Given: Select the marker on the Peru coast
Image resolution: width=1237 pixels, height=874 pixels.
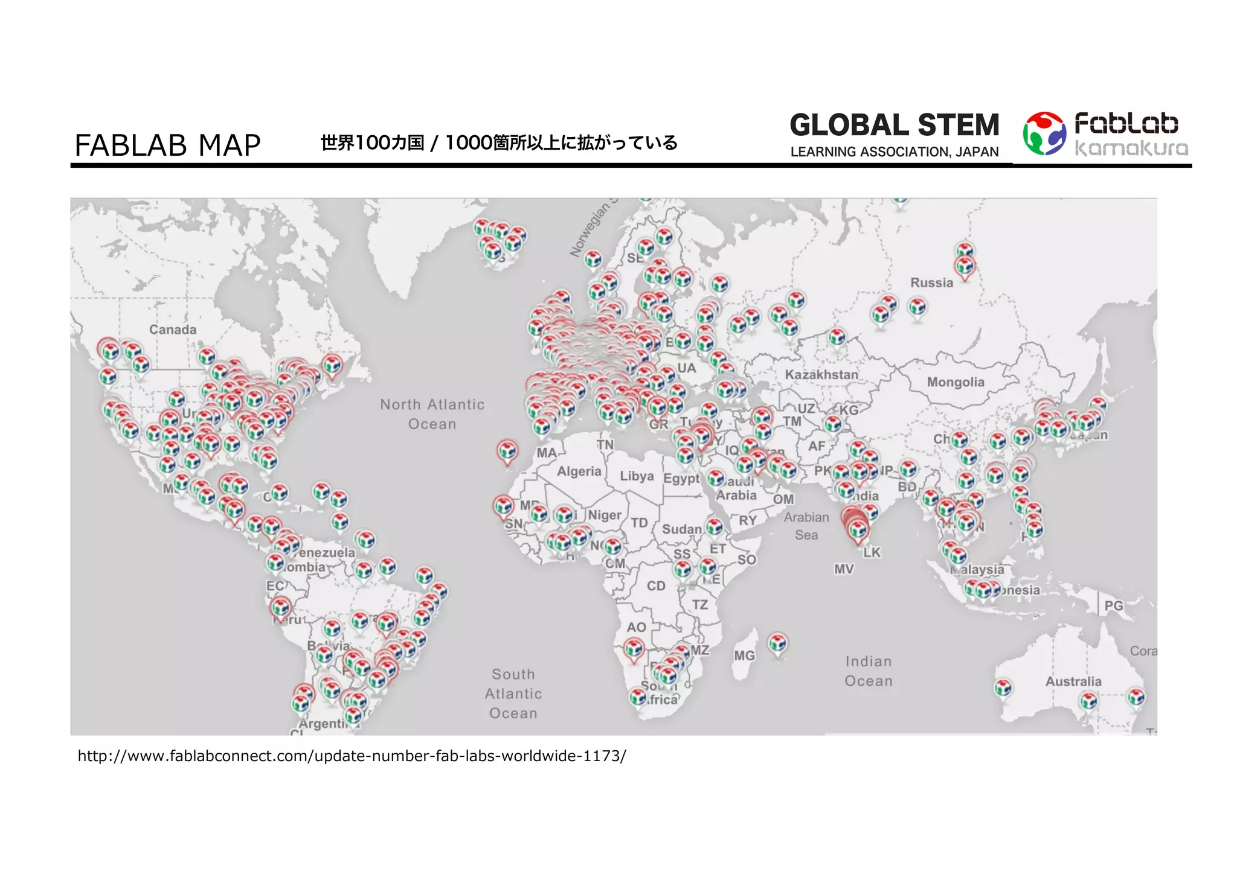Looking at the screenshot, I should 280,608.
